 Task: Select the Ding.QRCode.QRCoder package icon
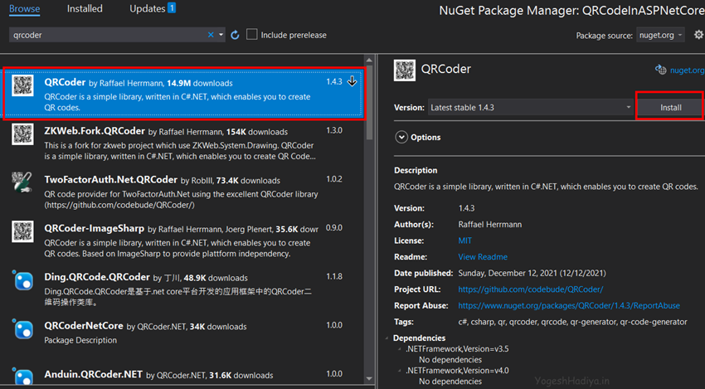[x=22, y=280]
